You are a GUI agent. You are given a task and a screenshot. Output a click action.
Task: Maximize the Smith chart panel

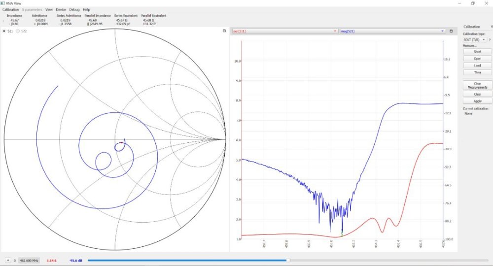[224, 31]
